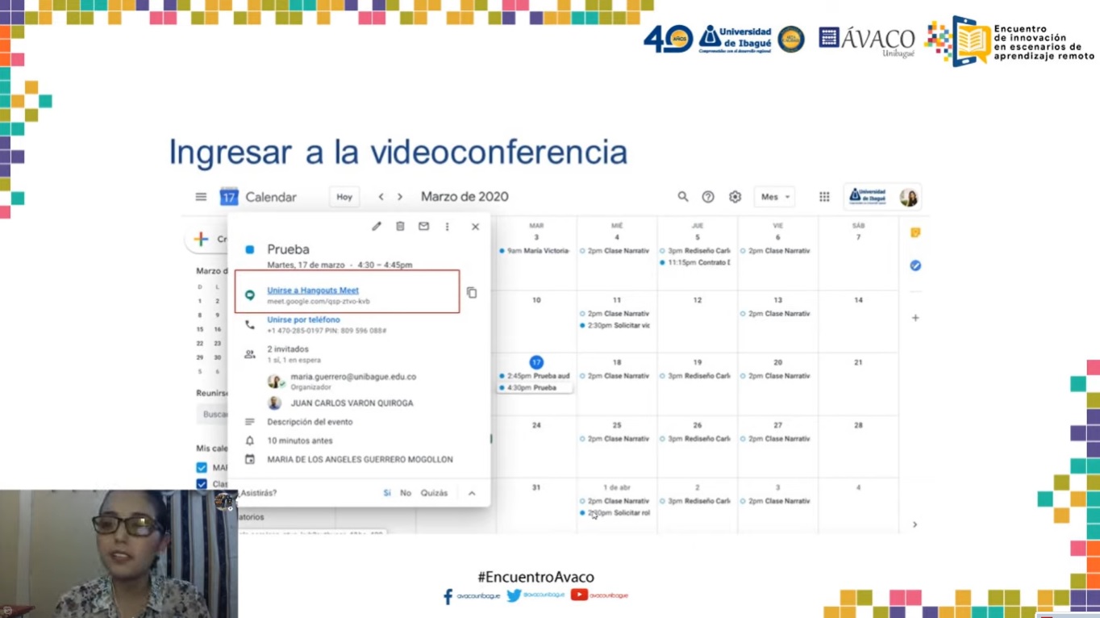Open the 9am María Victoria event
The width and height of the screenshot is (1100, 618).
tap(535, 251)
